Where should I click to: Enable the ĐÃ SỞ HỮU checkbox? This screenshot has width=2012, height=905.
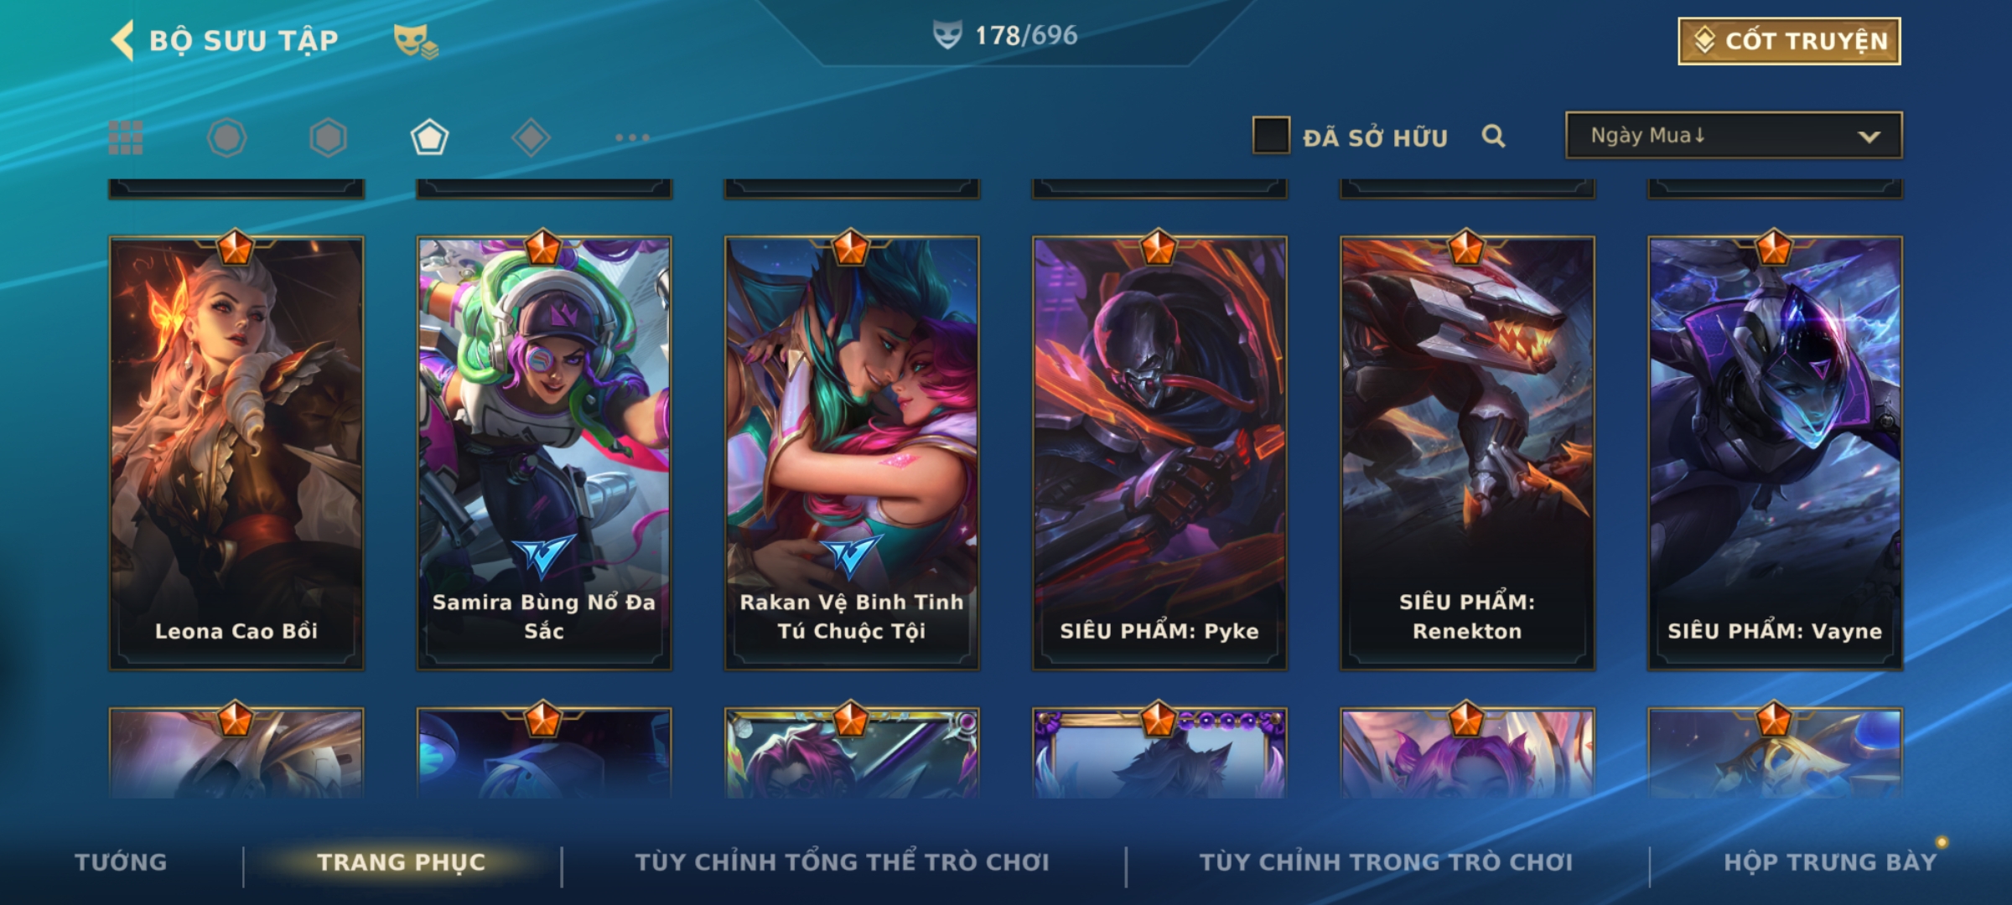[1271, 135]
